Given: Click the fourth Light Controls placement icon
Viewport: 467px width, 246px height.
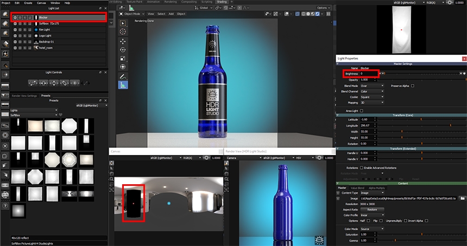Looking at the screenshot, I should [x=64, y=83].
